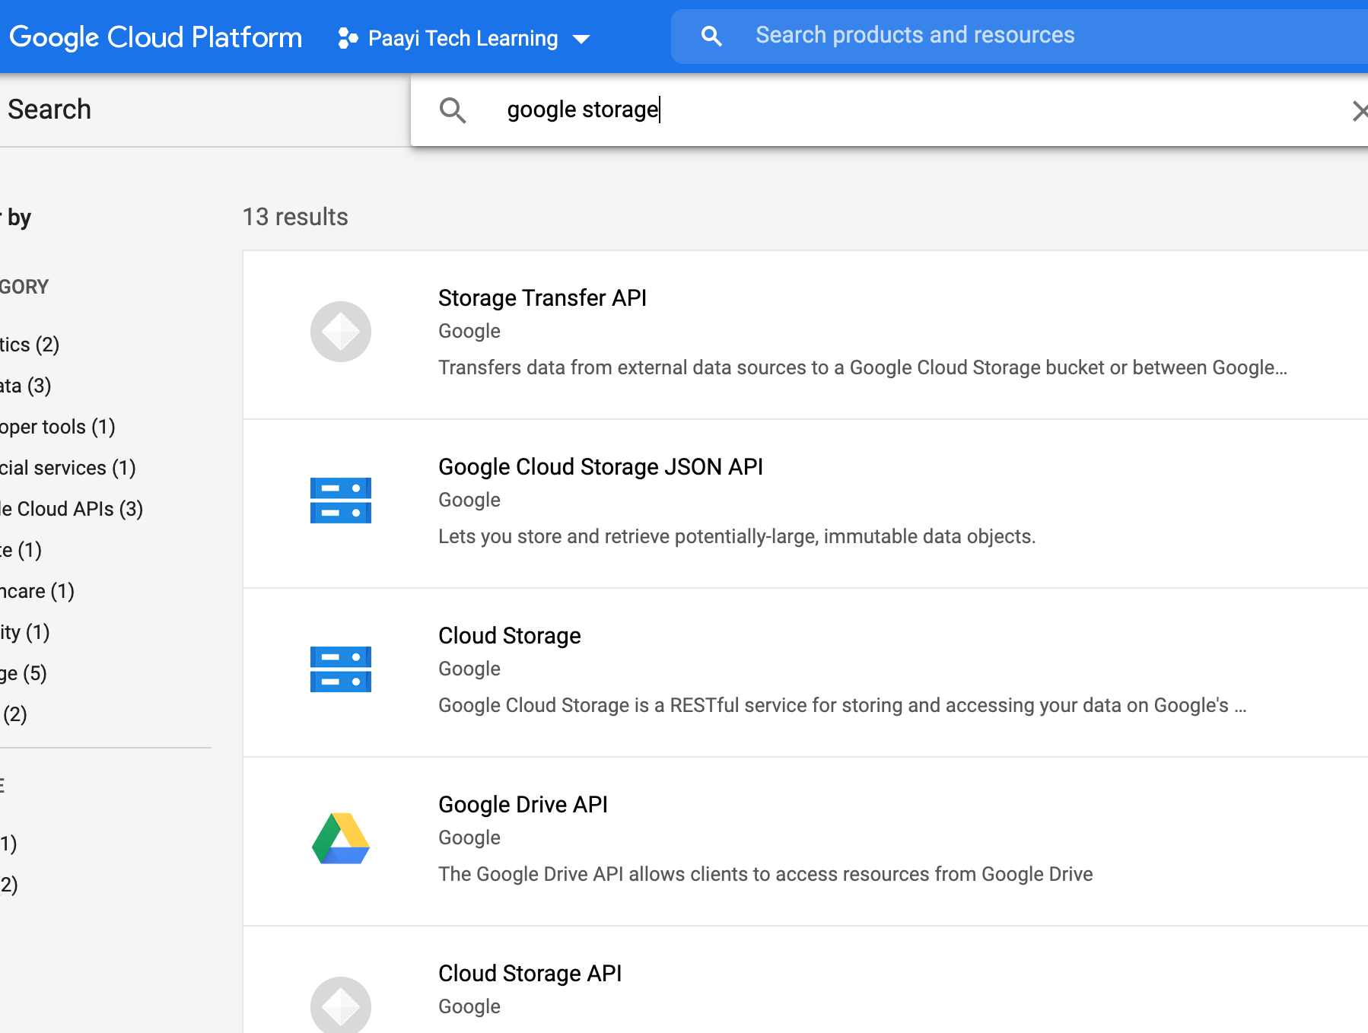Click the Storage Transfer API diamond icon
This screenshot has height=1033, width=1368.
(340, 332)
